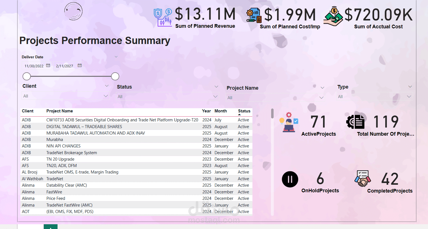Select the Murabha project cell
The image size is (428, 229).
(55, 140)
